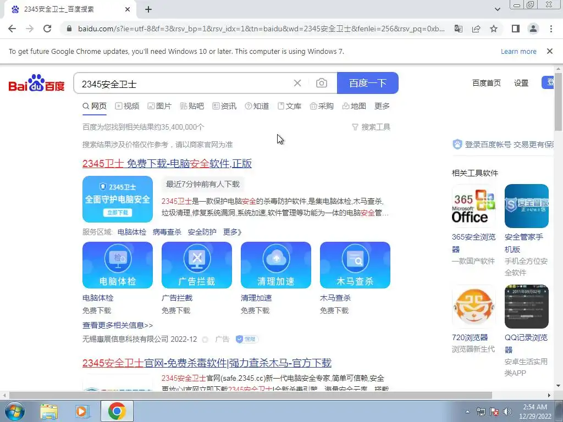Click the Baidu logo
Screen dimensions: 563x422
(x=36, y=84)
